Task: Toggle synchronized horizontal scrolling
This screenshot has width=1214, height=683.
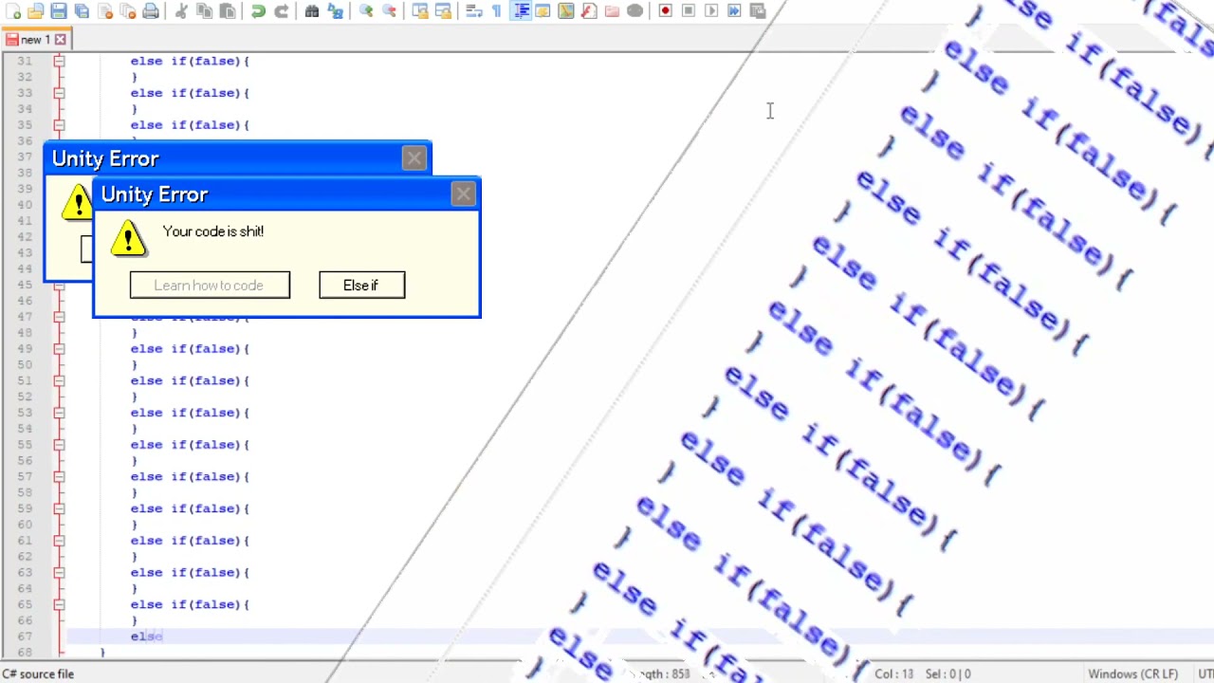Action: pyautogui.click(x=443, y=11)
